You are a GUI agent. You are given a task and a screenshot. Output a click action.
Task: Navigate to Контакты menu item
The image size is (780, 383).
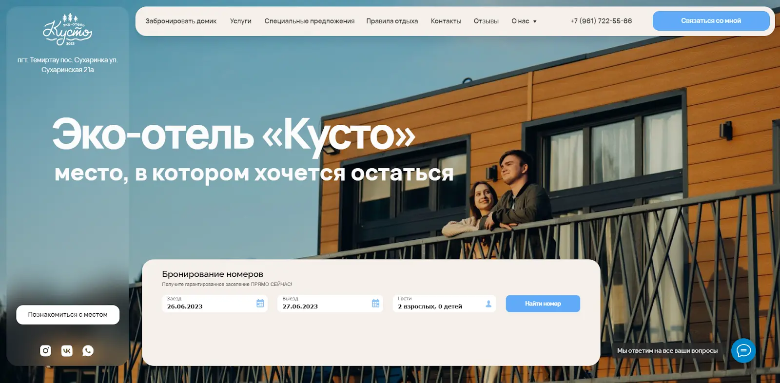click(x=446, y=21)
